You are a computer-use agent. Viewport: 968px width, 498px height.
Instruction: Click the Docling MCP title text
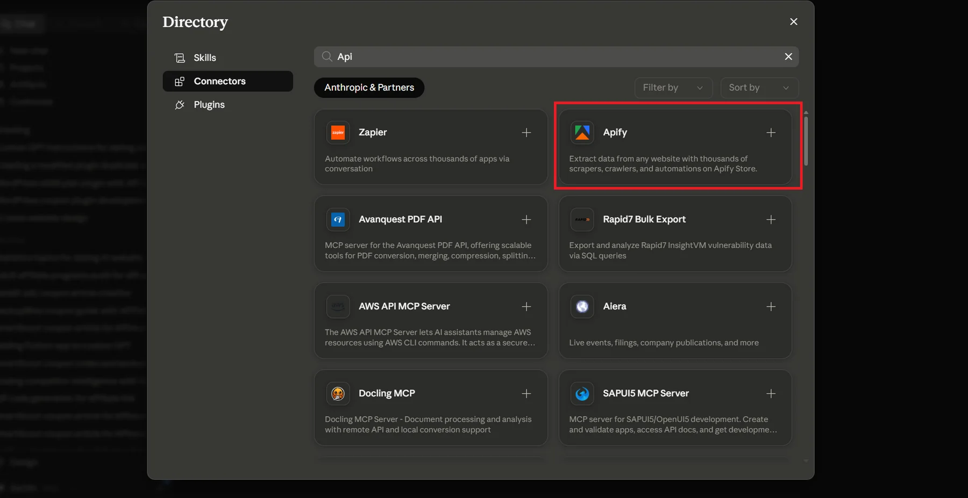(x=387, y=393)
